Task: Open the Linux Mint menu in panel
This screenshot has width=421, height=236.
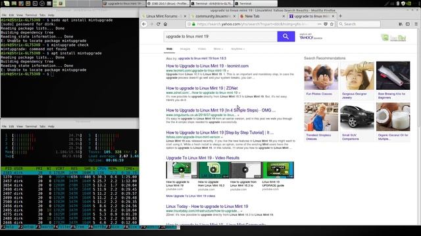Action: click(x=6, y=3)
